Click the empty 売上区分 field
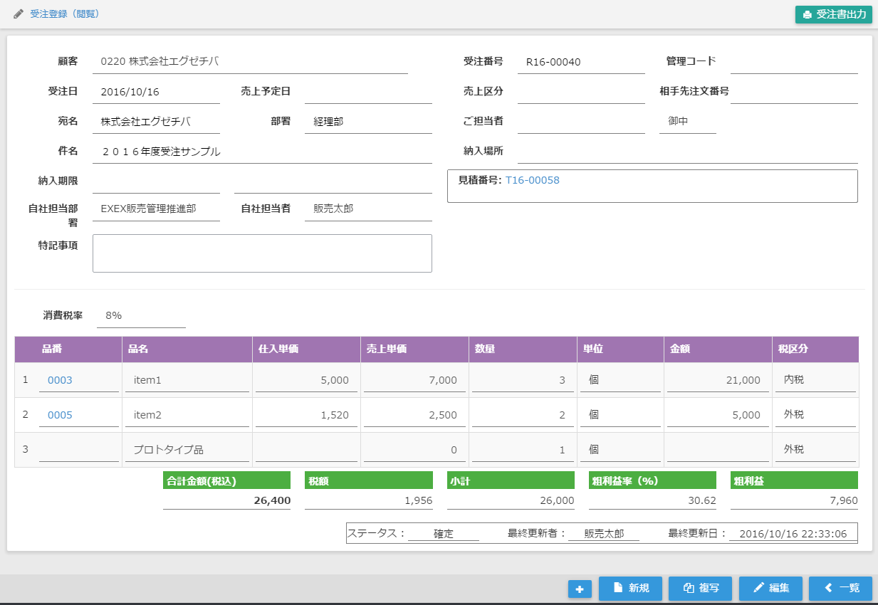Image resolution: width=878 pixels, height=605 pixels. tap(581, 92)
